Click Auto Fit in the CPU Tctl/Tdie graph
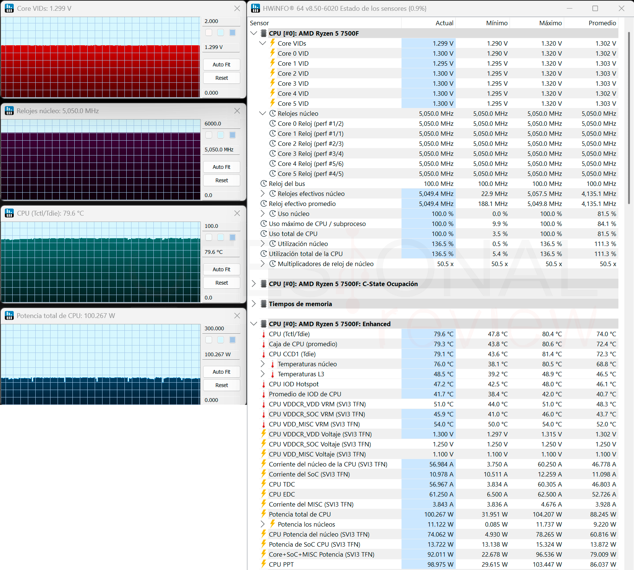 pos(221,269)
